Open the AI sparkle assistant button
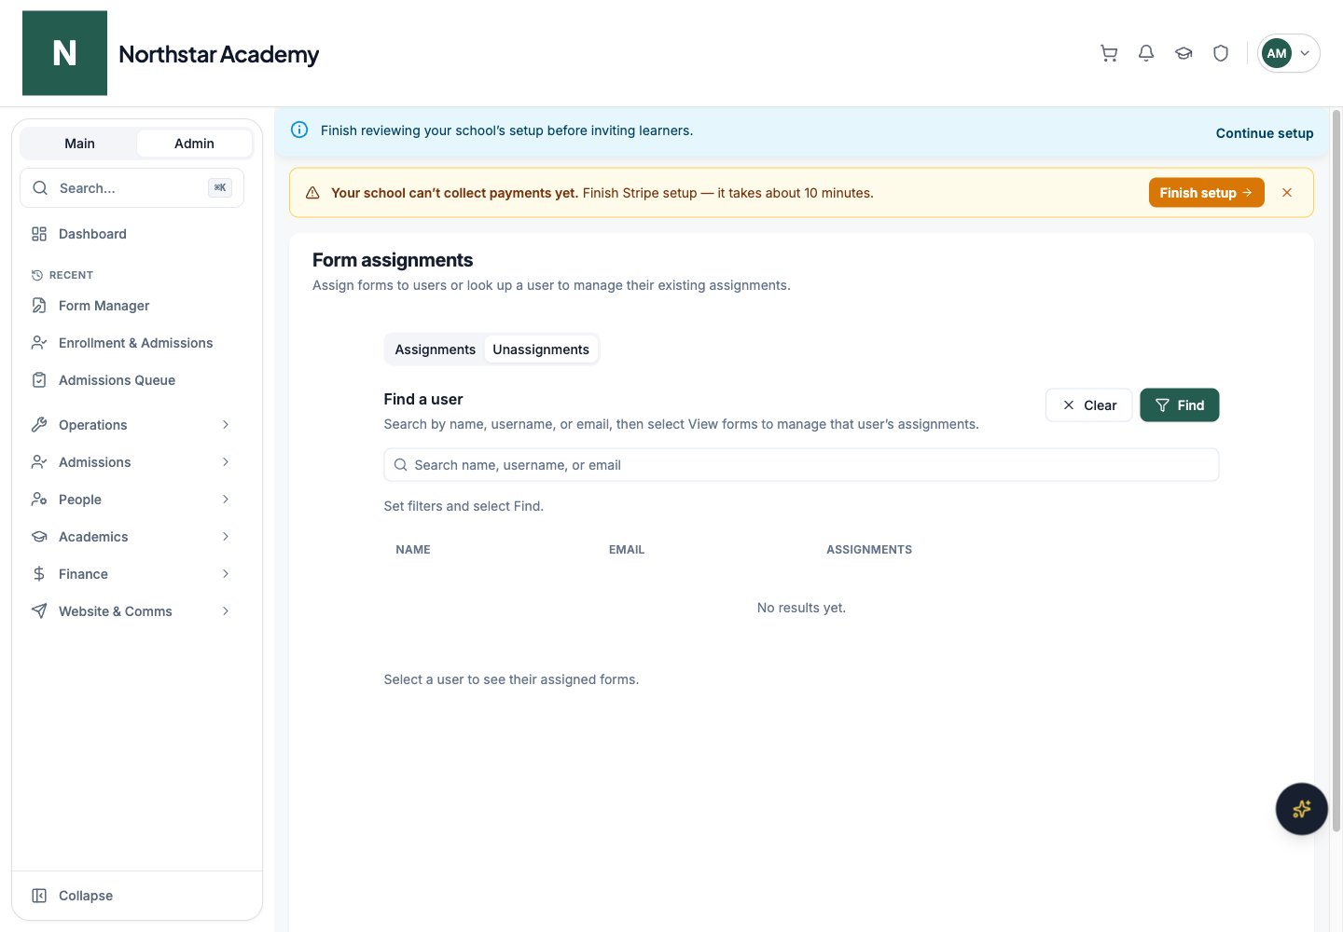1343x932 pixels. click(x=1301, y=809)
